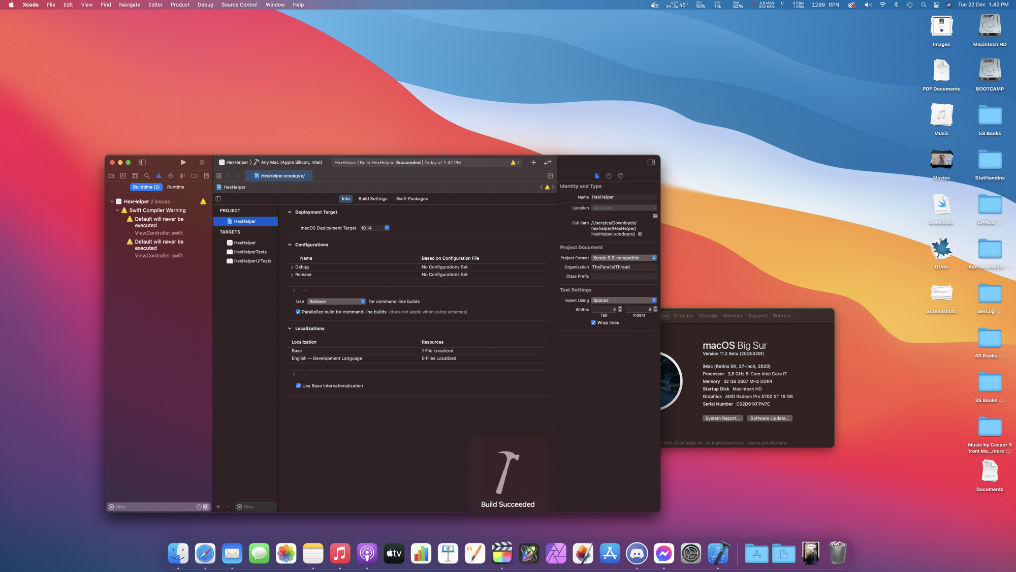This screenshot has width=1016, height=572.
Task: Add an editor pane on right
Action: [x=550, y=176]
